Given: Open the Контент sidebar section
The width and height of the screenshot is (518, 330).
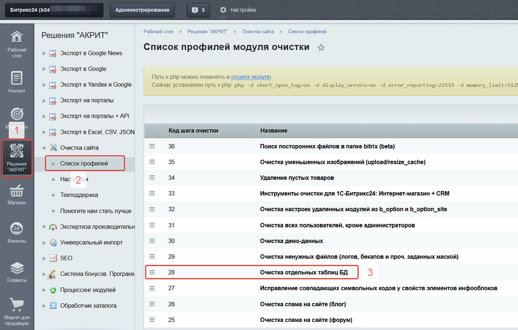Looking at the screenshot, I should [17, 82].
